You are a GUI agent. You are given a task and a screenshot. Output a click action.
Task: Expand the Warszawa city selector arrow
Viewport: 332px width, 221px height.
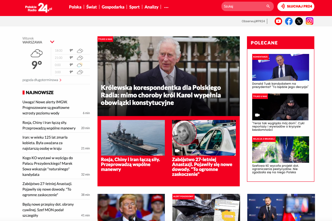tap(52, 42)
